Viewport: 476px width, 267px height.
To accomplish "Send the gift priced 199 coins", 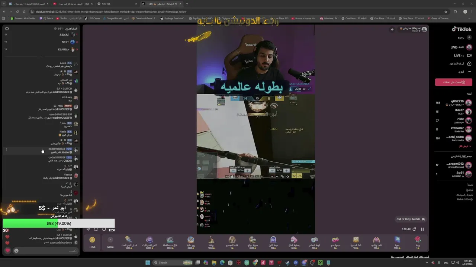I will tap(273, 242).
